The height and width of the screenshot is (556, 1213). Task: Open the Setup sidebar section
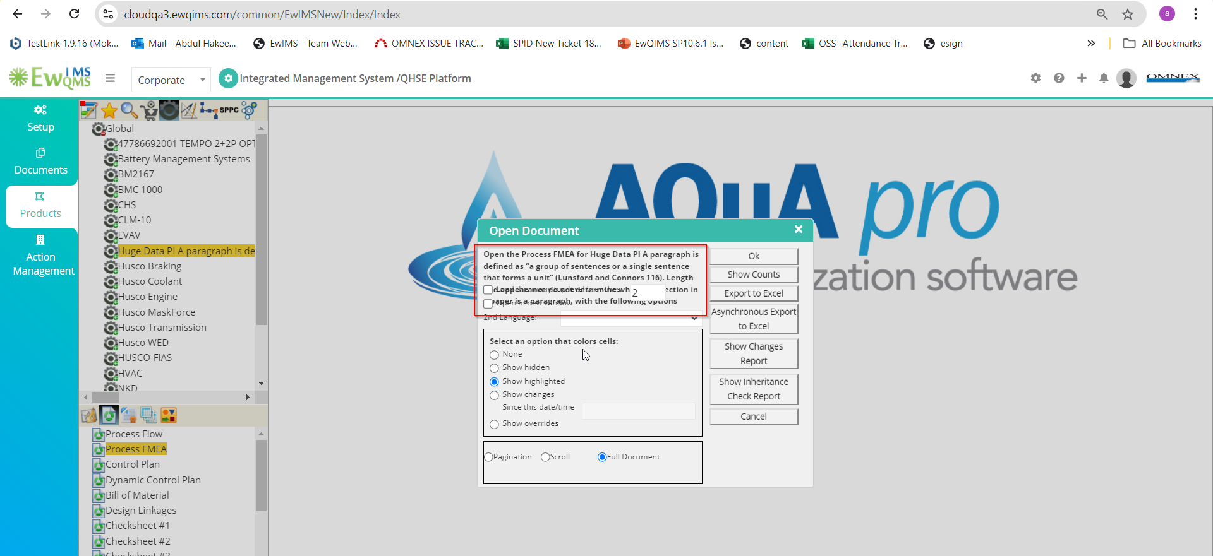pos(40,119)
